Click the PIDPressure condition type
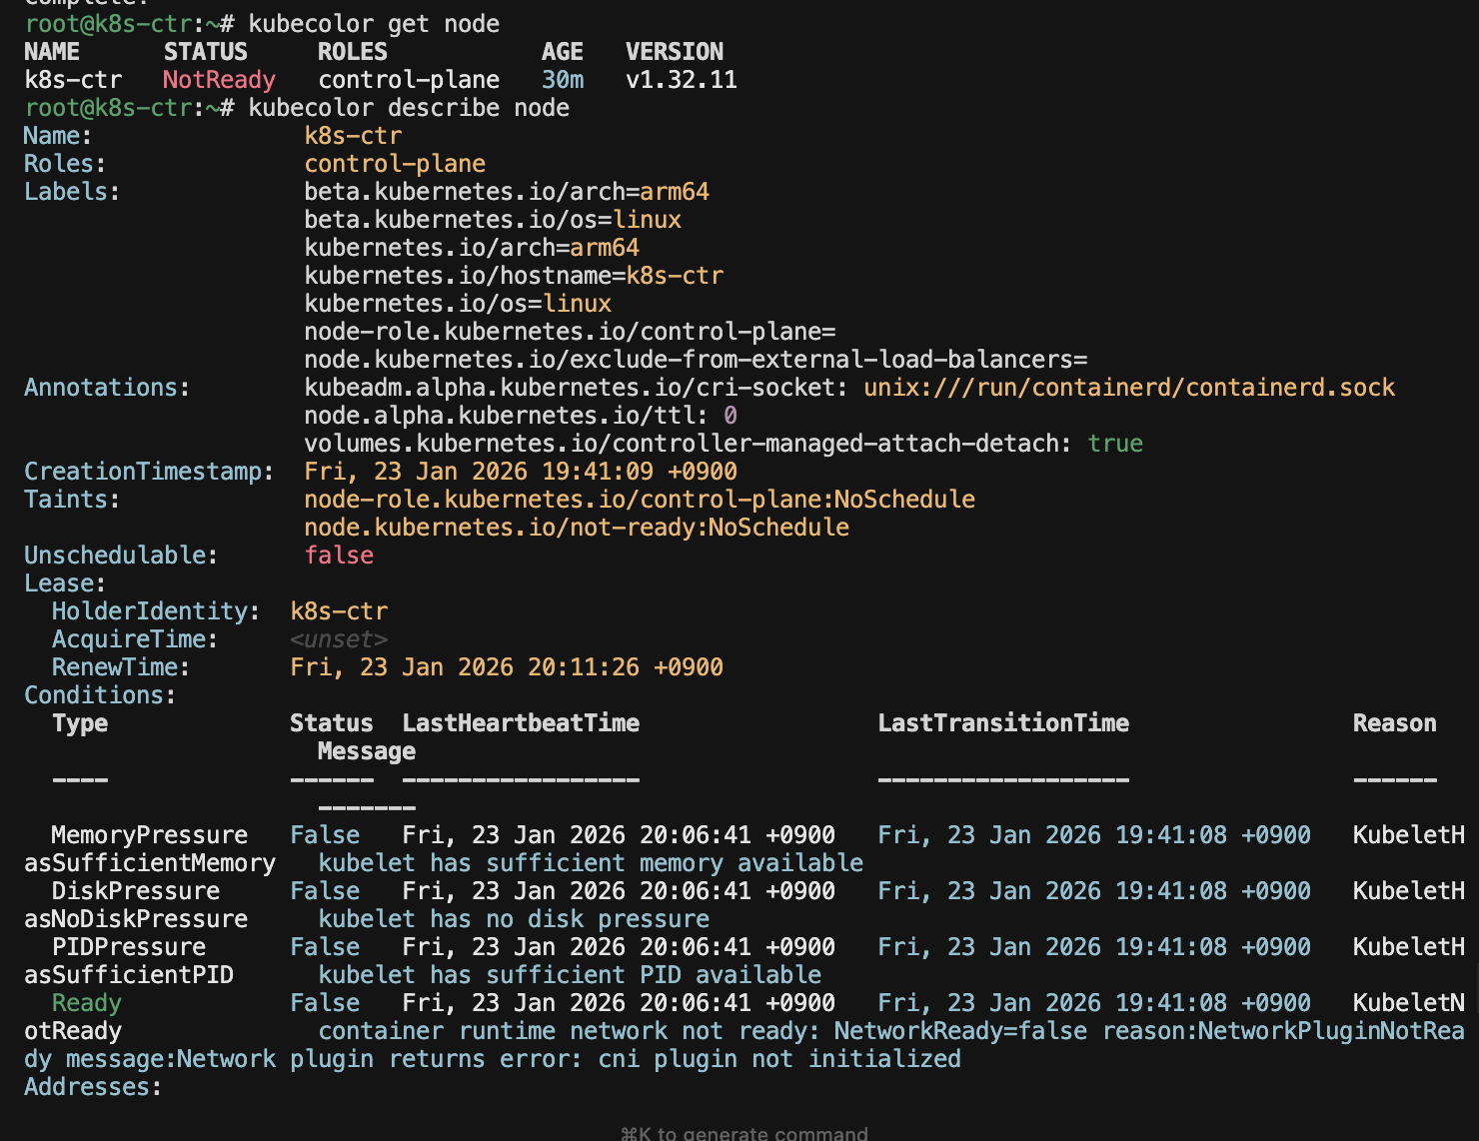The image size is (1479, 1141). coord(128,947)
